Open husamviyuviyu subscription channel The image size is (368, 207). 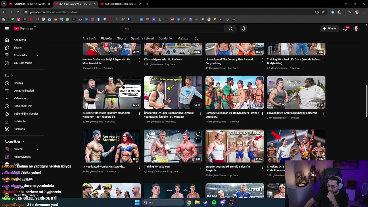click(23, 157)
